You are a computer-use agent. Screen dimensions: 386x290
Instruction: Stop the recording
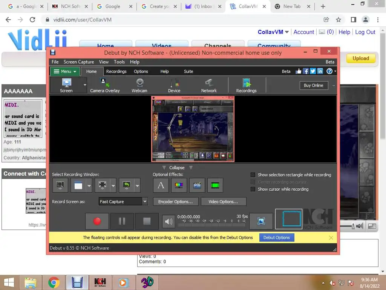point(147,221)
